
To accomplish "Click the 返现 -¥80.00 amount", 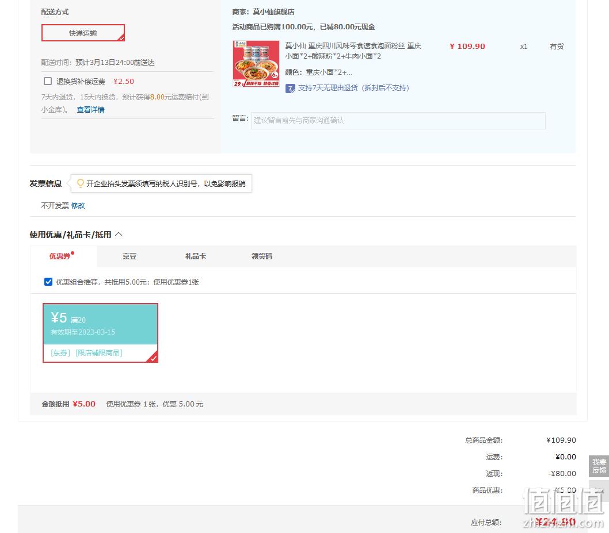I will pyautogui.click(x=562, y=474).
